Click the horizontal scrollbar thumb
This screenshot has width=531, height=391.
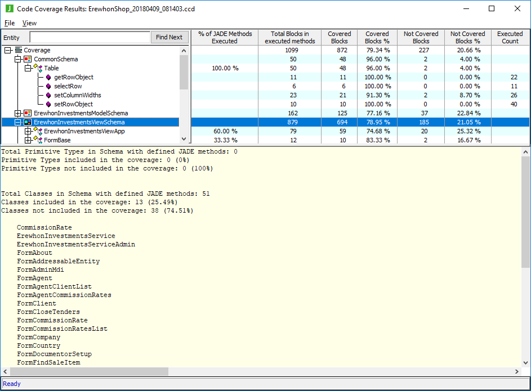tap(89, 371)
